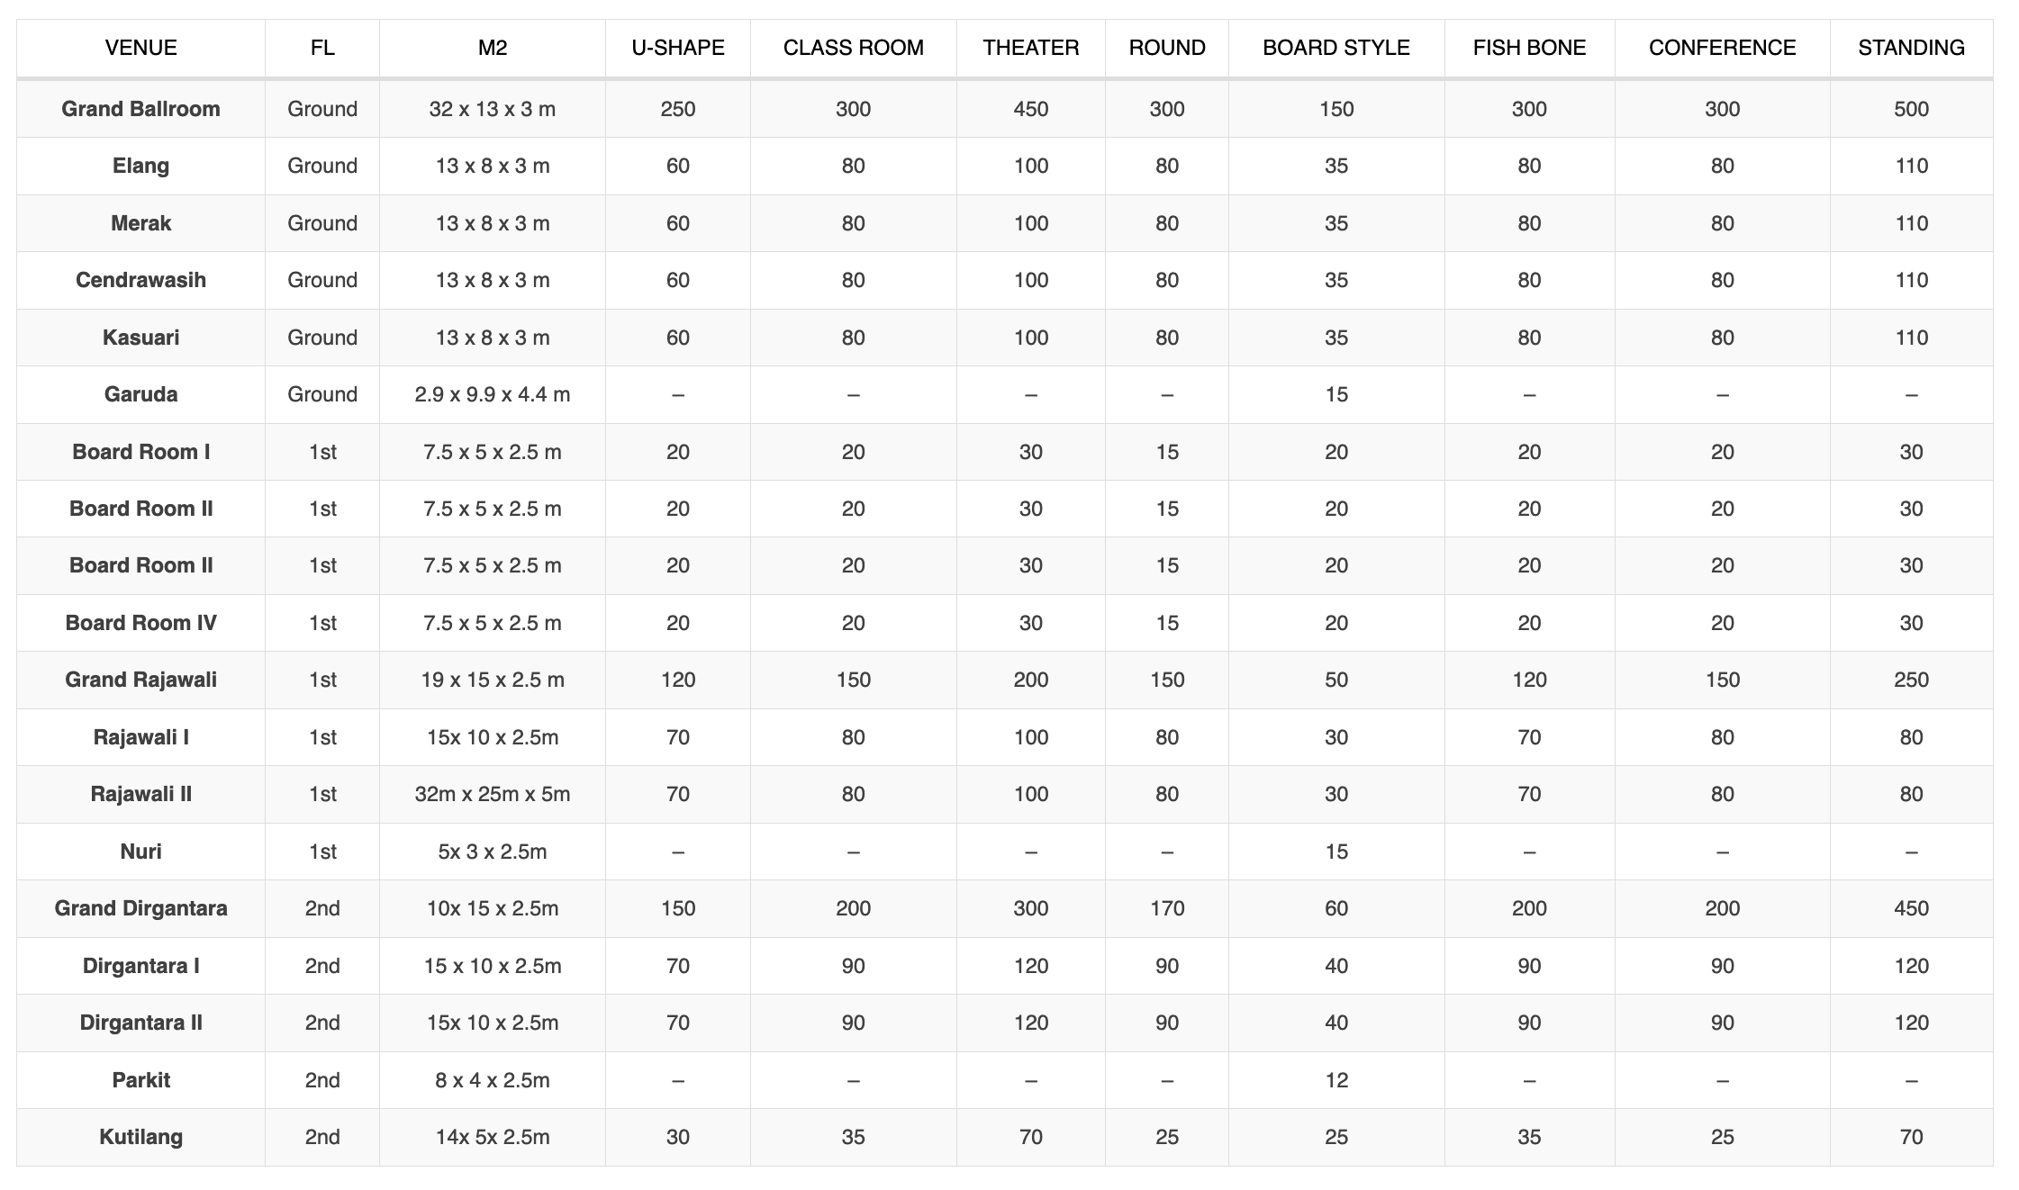Image resolution: width=2019 pixels, height=1190 pixels.
Task: Select the Cendrawasih row name cell
Action: [140, 280]
